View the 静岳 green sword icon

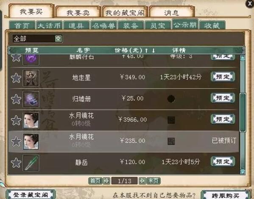[31, 163]
